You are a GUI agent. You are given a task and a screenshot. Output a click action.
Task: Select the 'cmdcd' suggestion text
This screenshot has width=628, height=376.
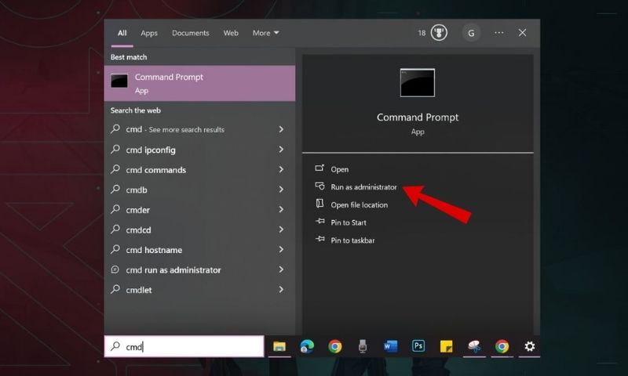click(x=138, y=230)
